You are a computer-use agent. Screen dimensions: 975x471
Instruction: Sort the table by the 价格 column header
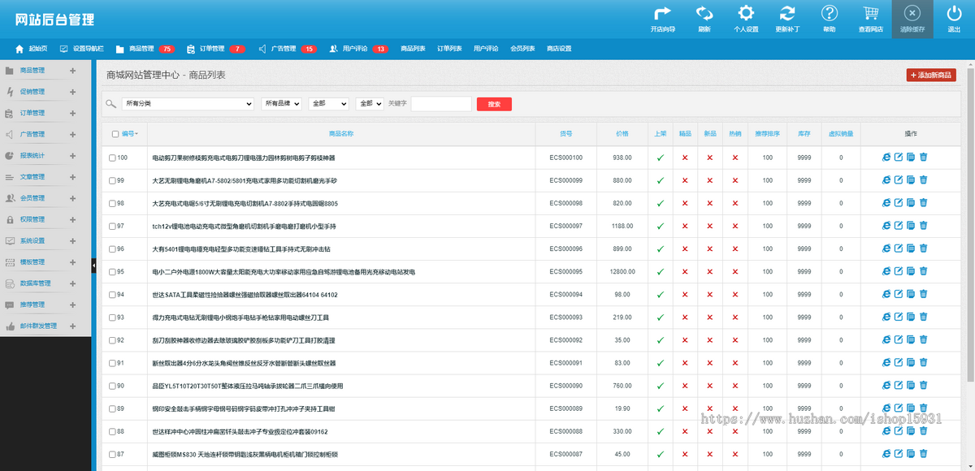tap(622, 133)
